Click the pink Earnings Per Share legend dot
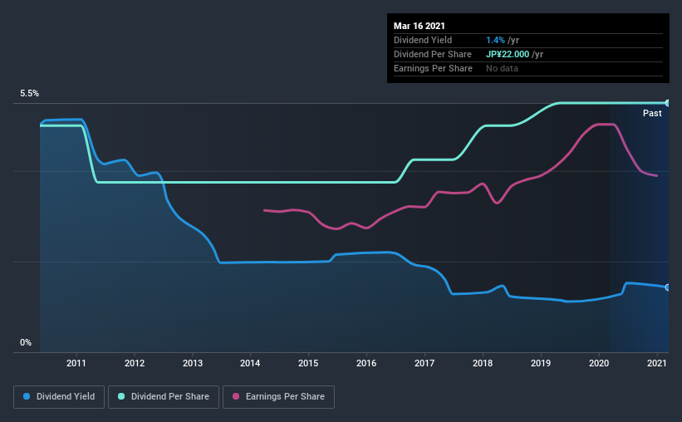Image resolution: width=682 pixels, height=422 pixels. pos(236,396)
